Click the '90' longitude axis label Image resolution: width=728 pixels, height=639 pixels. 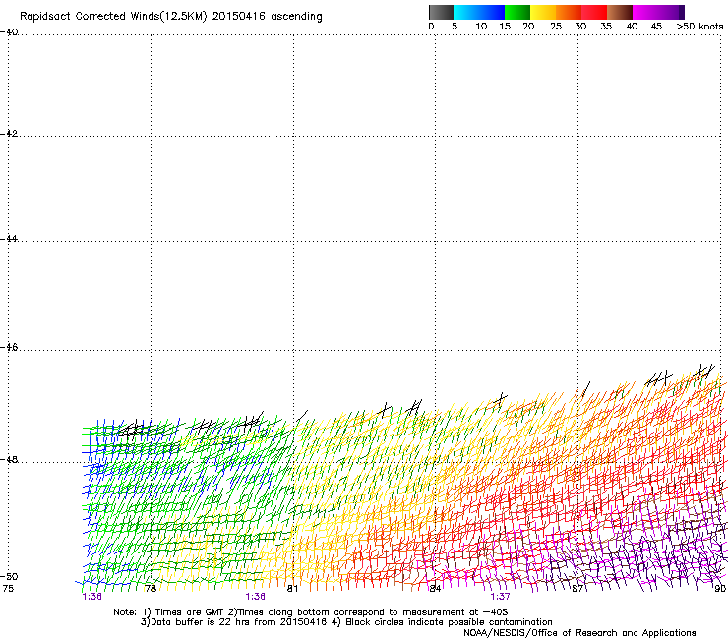720,589
